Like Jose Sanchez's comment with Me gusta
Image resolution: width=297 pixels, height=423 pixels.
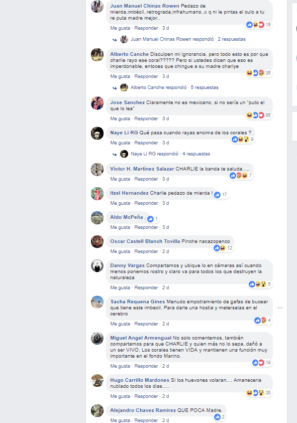pyautogui.click(x=120, y=119)
